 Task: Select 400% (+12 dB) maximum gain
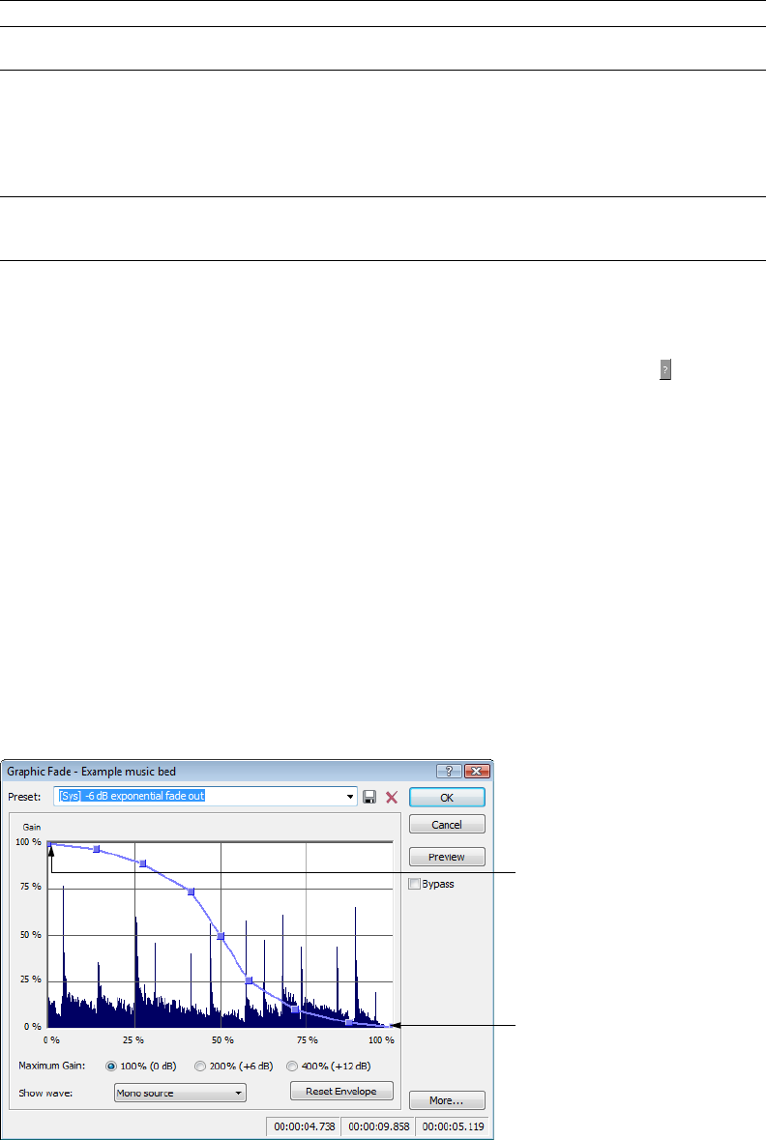click(292, 1066)
